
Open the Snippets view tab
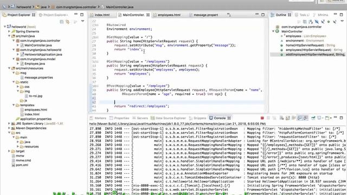[197, 118]
